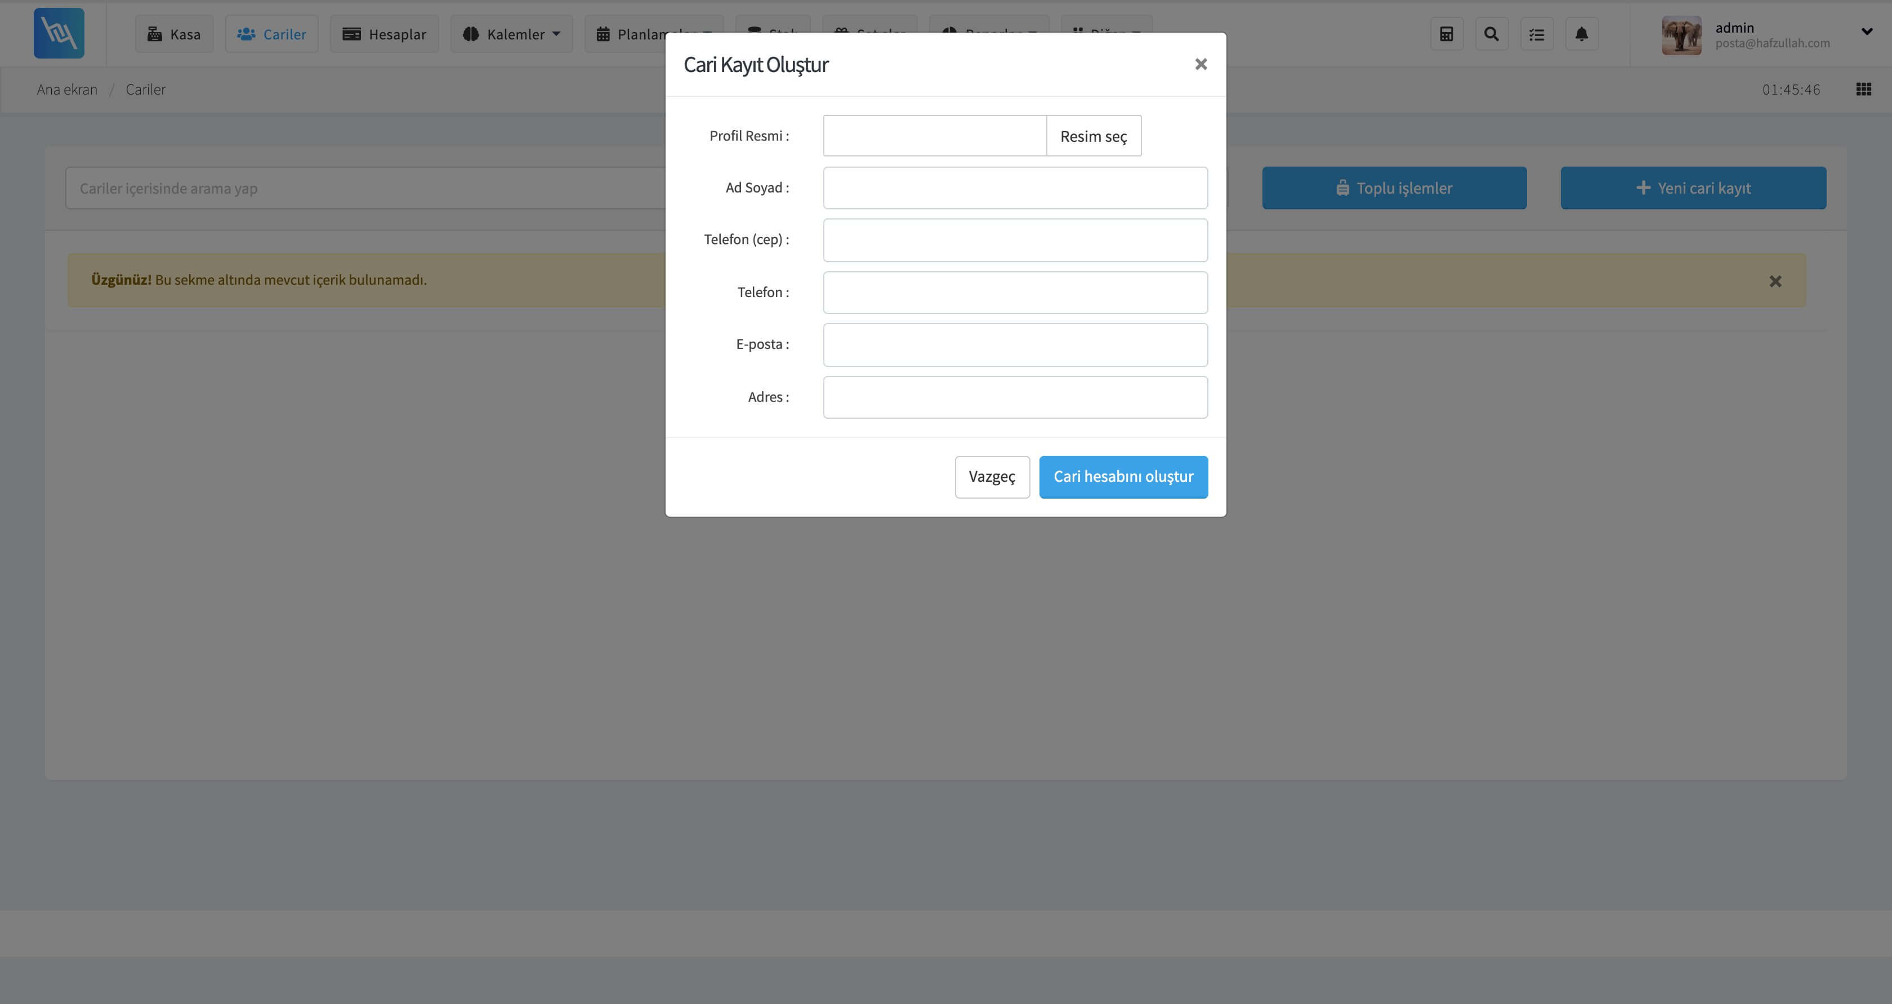The height and width of the screenshot is (1004, 1892).
Task: Follow the Ana ekran breadcrumb link
Action: click(67, 89)
